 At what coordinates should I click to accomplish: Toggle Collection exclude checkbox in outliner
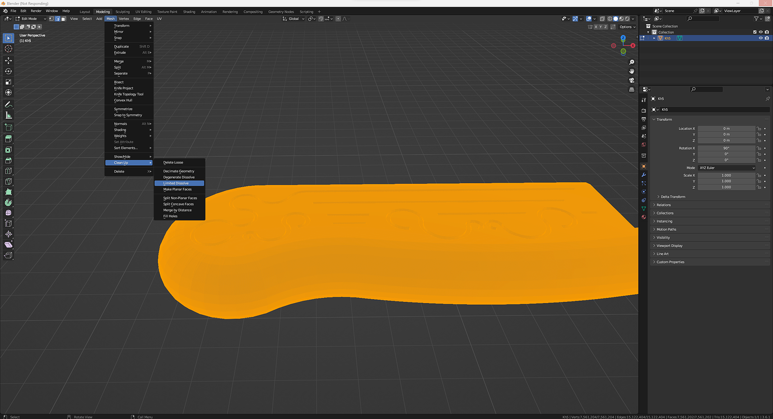point(755,32)
